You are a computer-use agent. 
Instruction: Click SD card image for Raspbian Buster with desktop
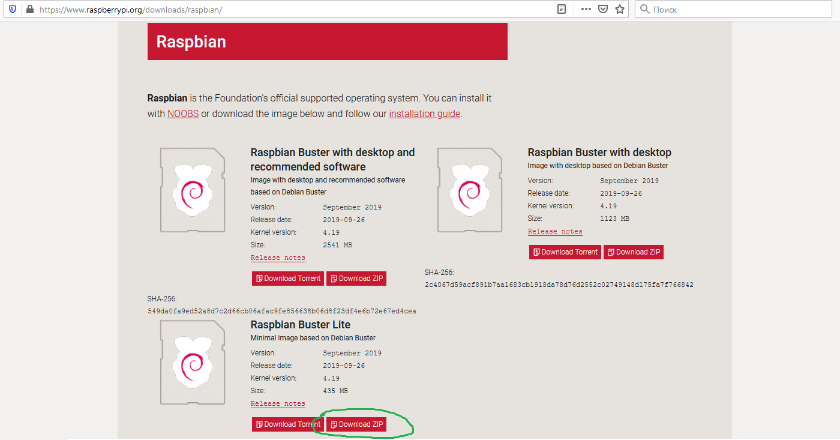point(470,190)
